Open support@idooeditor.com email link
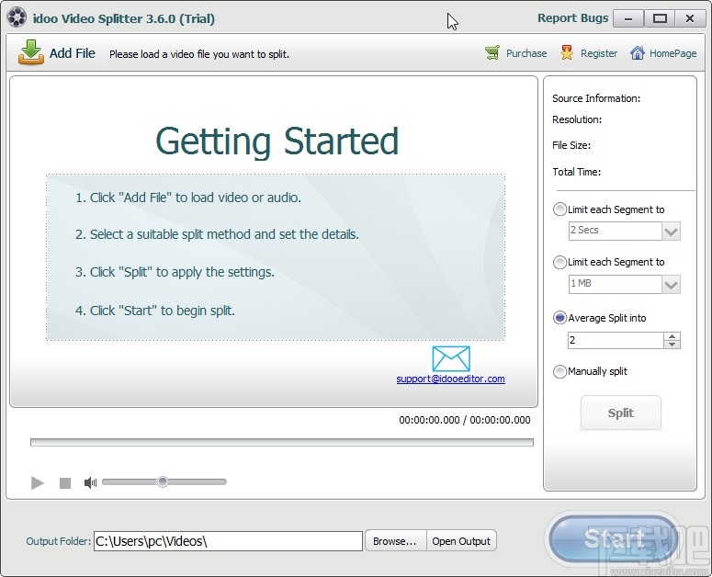 [450, 379]
